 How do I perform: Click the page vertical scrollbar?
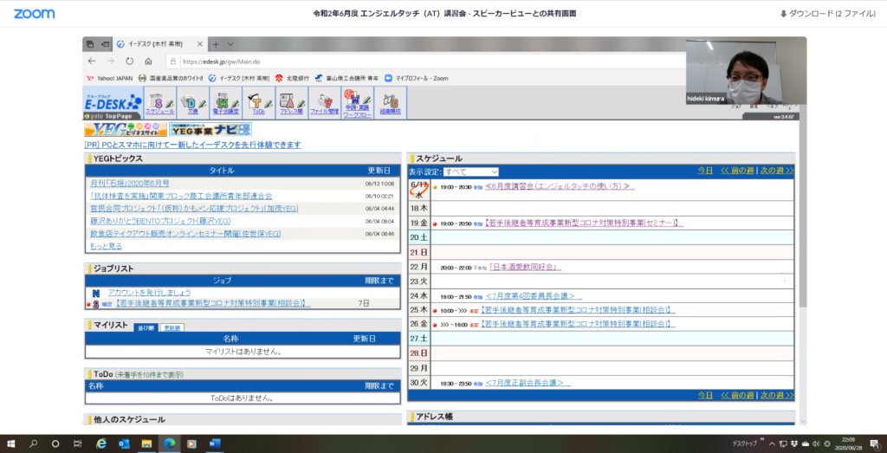[x=802, y=260]
